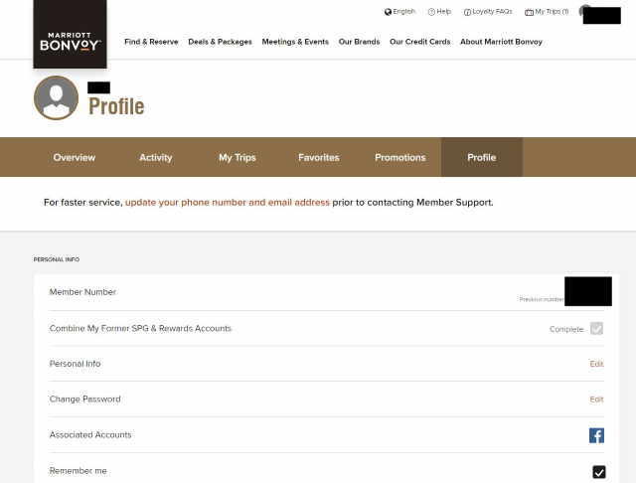Switch to the Favorites tab
The height and width of the screenshot is (483, 636).
[x=319, y=157]
